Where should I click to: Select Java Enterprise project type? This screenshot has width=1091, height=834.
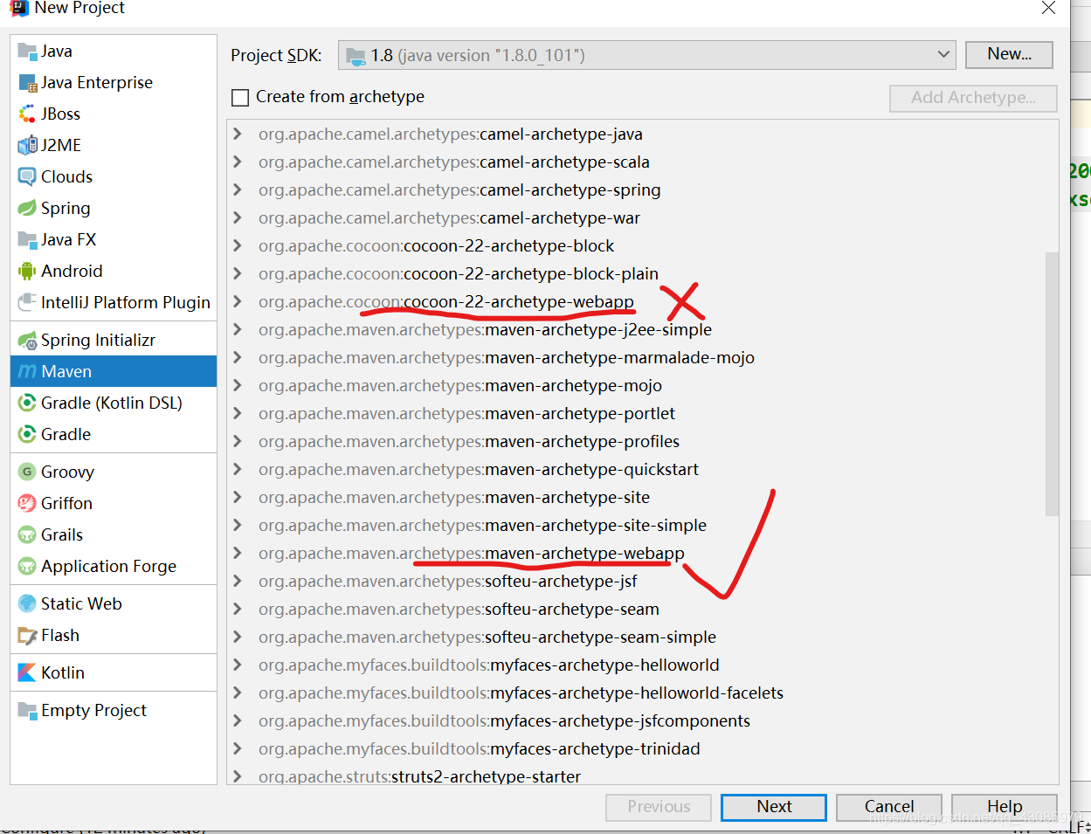click(114, 82)
